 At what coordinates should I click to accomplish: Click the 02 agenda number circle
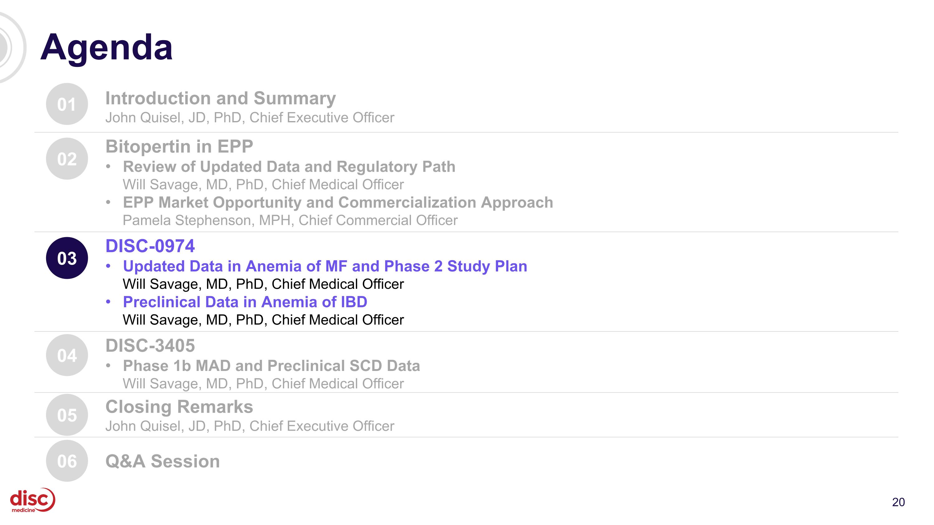[67, 159]
